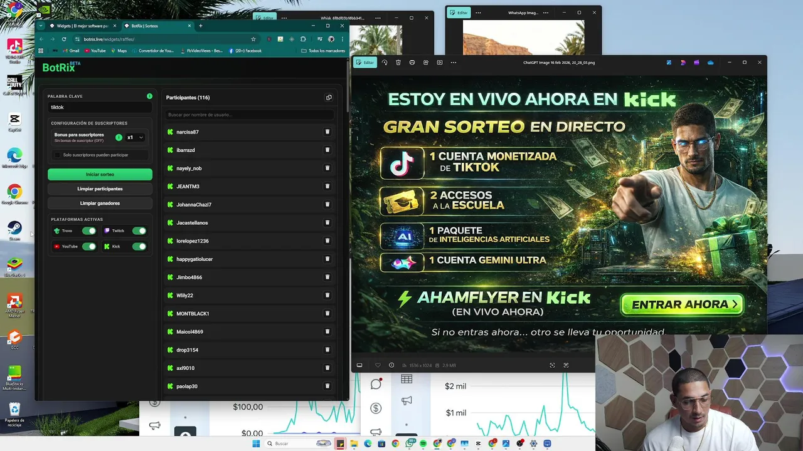This screenshot has height=451, width=803.
Task: Toggle Trovo platform switch
Action: point(89,231)
